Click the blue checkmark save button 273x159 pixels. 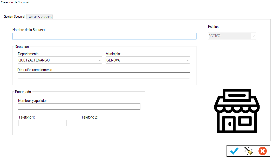(234, 151)
